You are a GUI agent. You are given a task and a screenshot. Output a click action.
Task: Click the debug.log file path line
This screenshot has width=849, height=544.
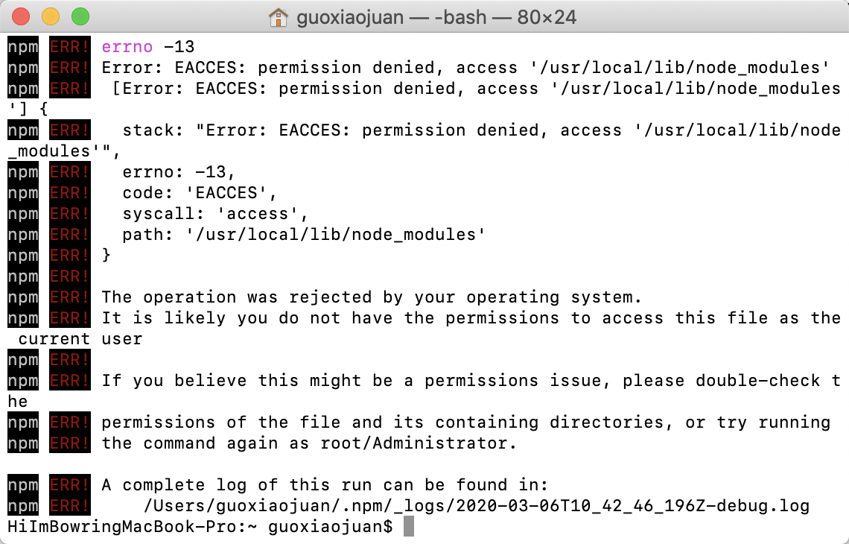(x=476, y=506)
